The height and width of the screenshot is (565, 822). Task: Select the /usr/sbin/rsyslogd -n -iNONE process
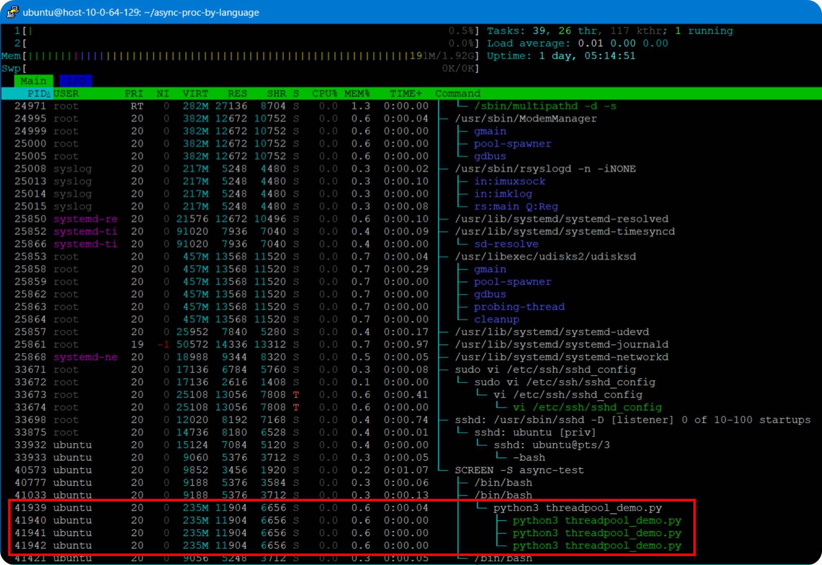(545, 169)
